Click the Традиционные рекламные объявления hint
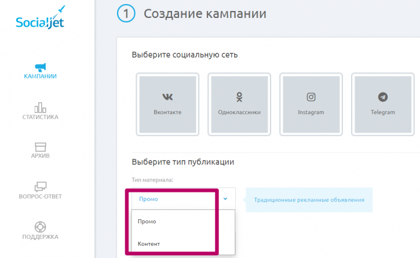Screen dimensions: 420x258 (309, 200)
